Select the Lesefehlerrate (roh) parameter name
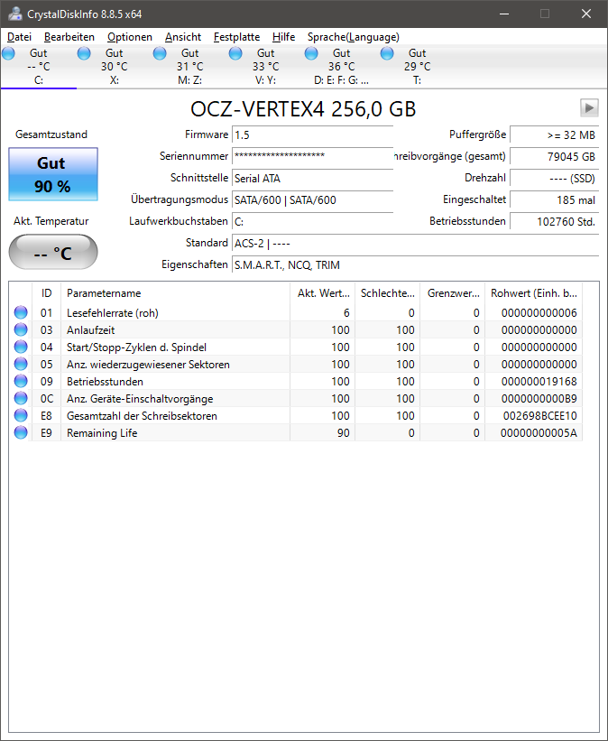608x741 pixels. 113,313
